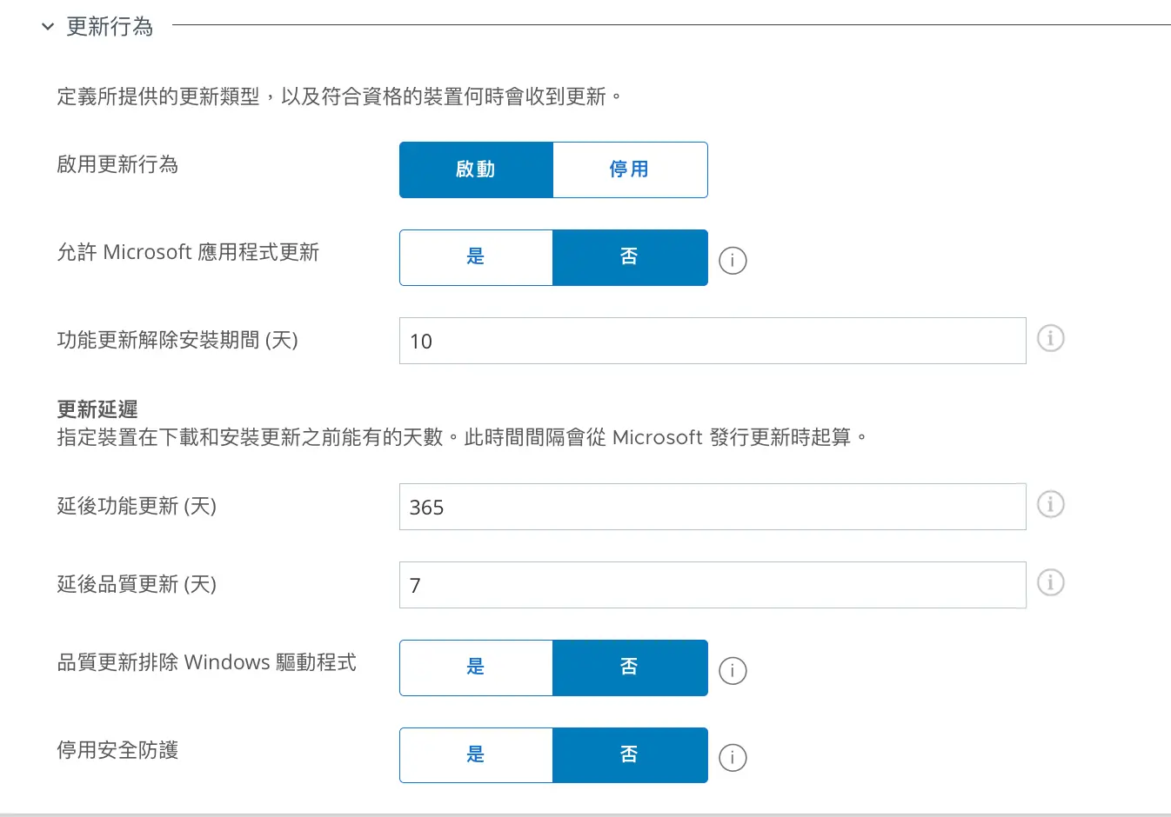Click the 功能更新解除安裝期間 (天) input field
Screen dimensions: 1171x817
tap(712, 341)
